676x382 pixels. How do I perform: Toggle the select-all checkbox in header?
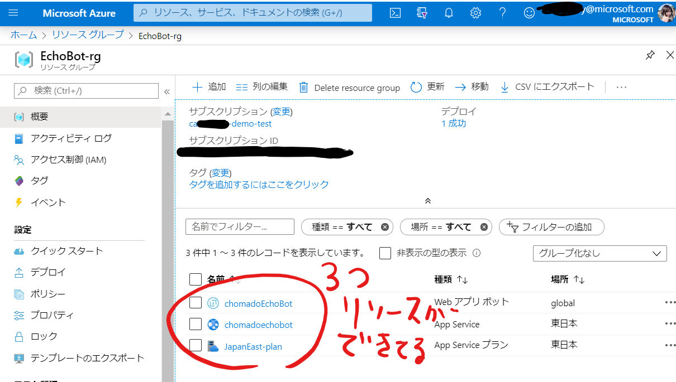coord(195,279)
